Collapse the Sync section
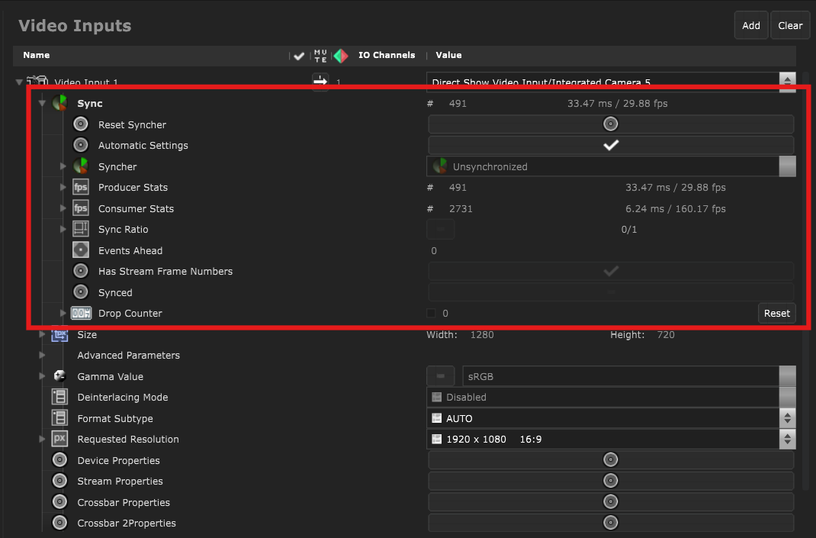The image size is (816, 538). click(x=43, y=103)
